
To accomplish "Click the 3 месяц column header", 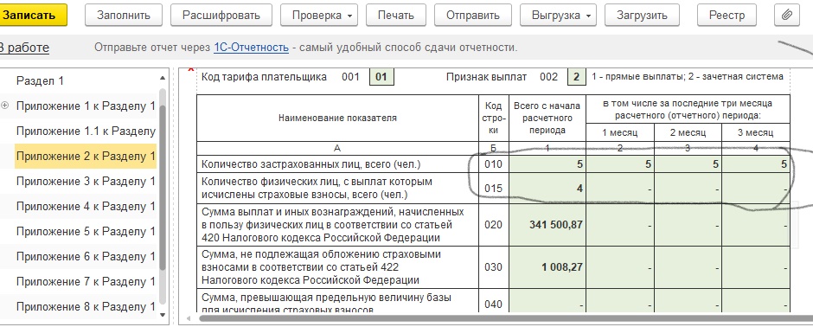I will [x=756, y=132].
